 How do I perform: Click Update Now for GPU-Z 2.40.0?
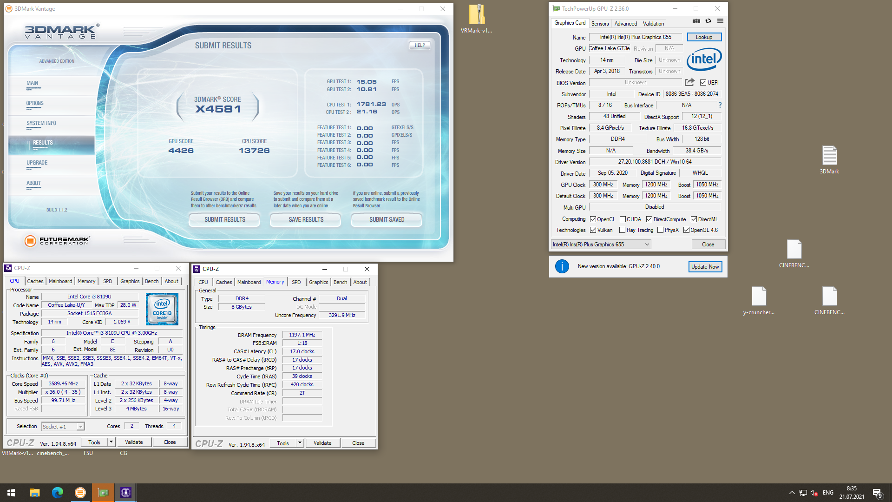click(705, 267)
